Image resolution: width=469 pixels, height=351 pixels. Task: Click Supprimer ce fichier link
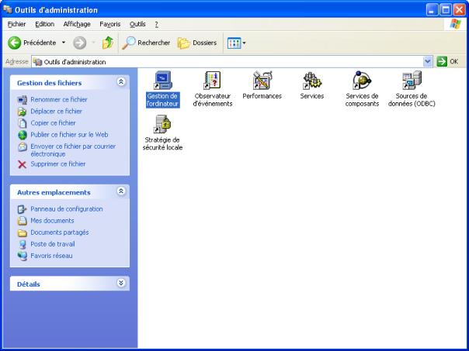tap(58, 163)
